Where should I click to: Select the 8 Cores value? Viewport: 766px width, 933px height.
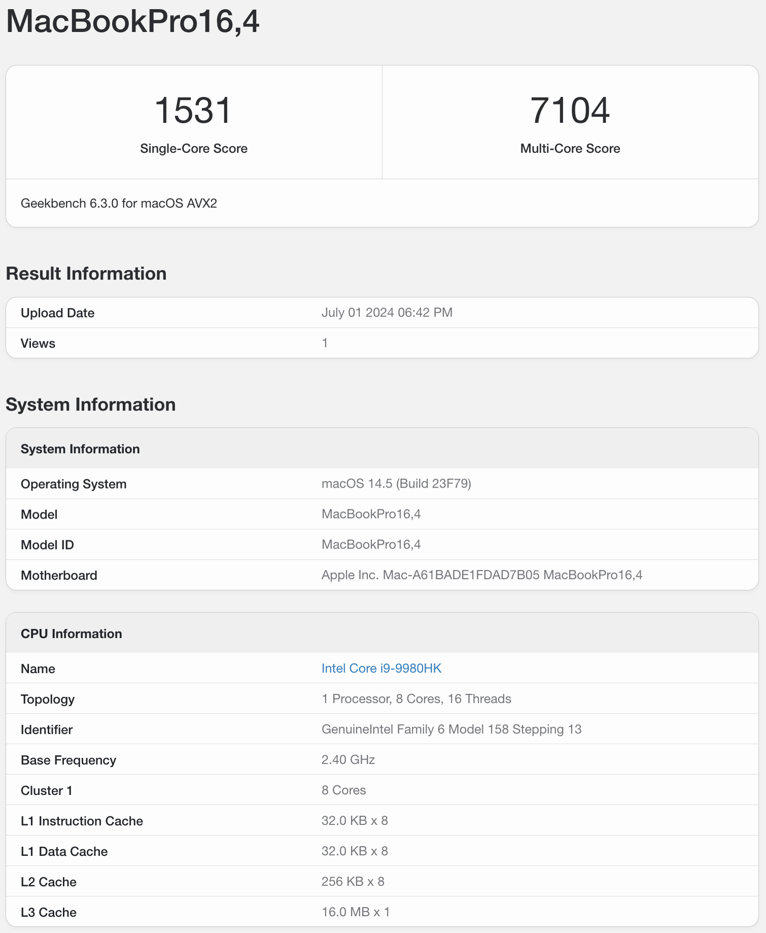[x=343, y=790]
